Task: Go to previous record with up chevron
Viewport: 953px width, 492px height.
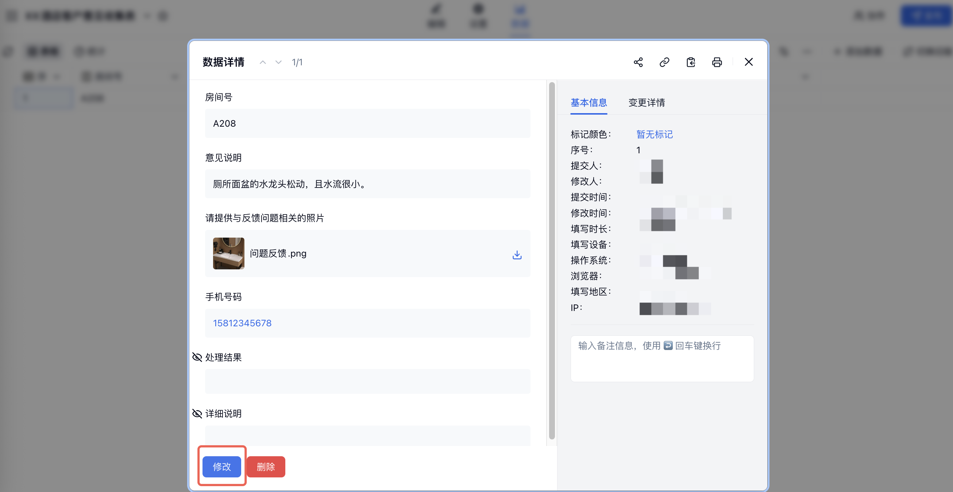Action: tap(263, 62)
